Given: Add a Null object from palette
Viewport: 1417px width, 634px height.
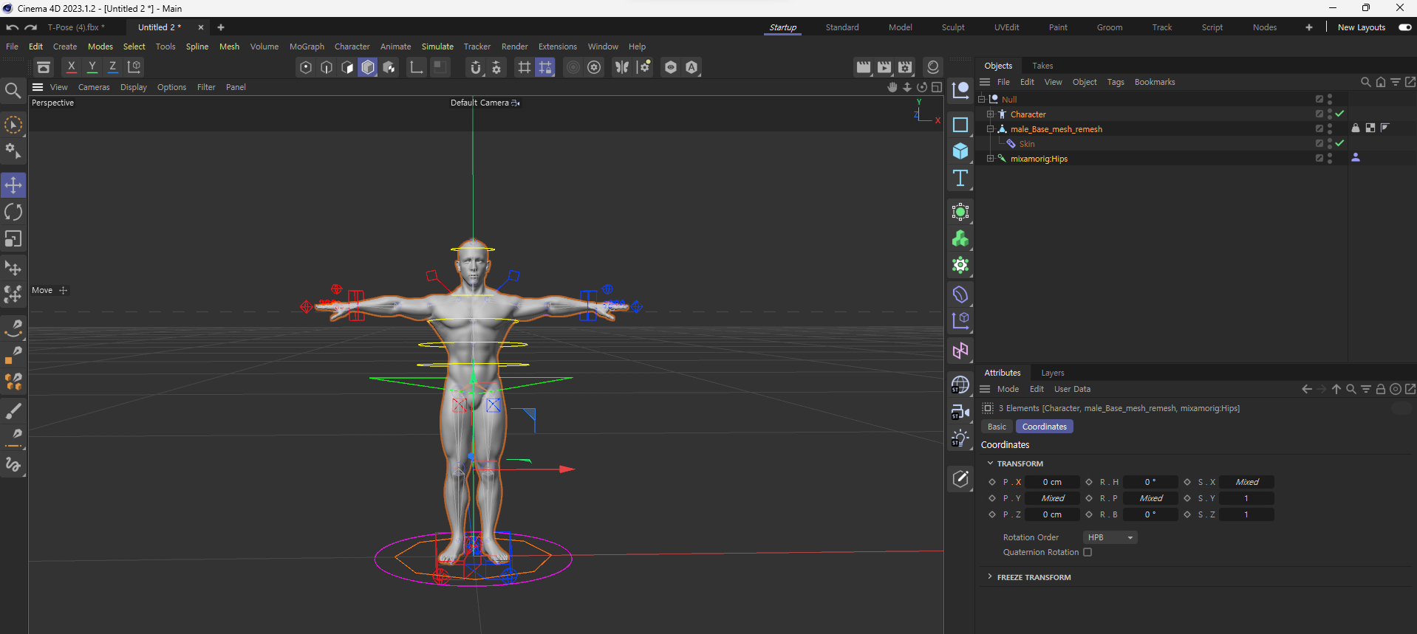Looking at the screenshot, I should 960,91.
